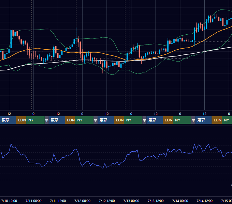
Task: Select the 東京 session block for 7/13
Action: 155,120
